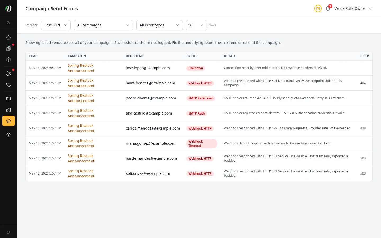Click Webhook HTTP badge in carlos.mendoza row
Viewport: 381px width, 238px height.
[200, 129]
